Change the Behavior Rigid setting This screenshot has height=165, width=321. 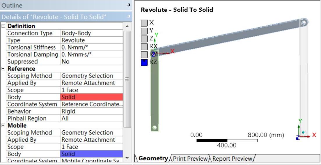[x=91, y=111]
